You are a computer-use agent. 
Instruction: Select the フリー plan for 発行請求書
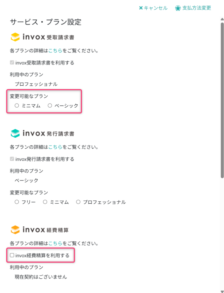pos(16,202)
